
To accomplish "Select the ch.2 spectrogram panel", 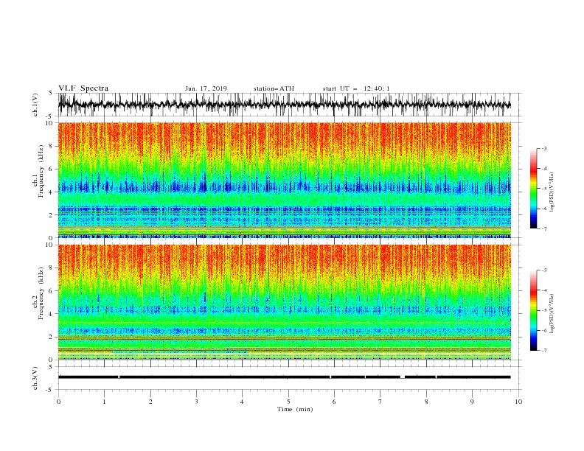I will click(284, 302).
